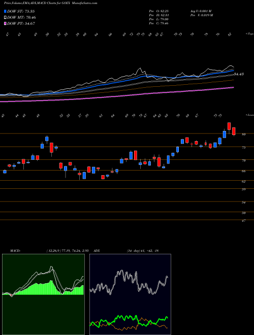This screenshot has height=335, width=254.
Task: Click the 62 price axis label
Action: [x=244, y=181]
